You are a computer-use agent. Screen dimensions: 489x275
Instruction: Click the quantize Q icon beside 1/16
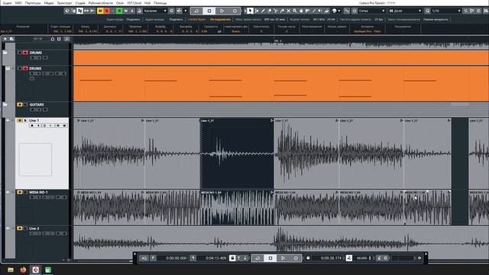[x=428, y=11]
